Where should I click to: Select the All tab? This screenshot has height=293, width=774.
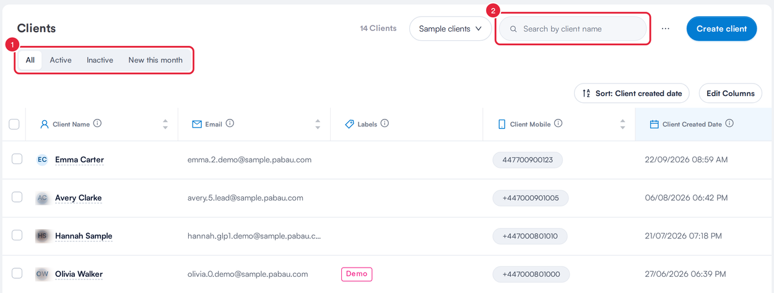click(x=30, y=60)
